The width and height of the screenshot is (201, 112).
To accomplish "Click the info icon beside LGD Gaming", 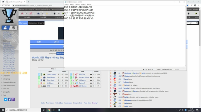I will pyautogui.click(x=91, y=86).
